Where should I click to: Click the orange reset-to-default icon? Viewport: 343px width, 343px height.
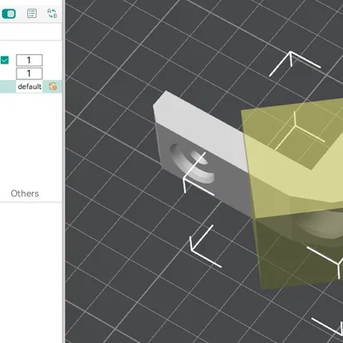[53, 87]
